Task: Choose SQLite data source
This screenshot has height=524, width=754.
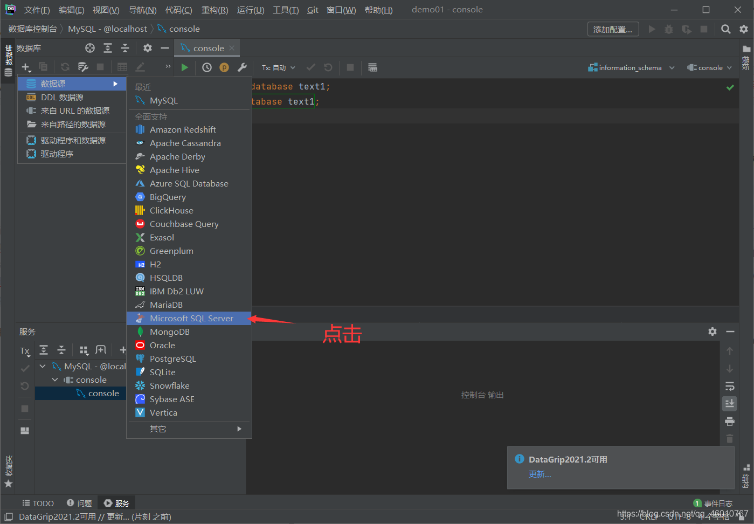Action: (x=189, y=372)
